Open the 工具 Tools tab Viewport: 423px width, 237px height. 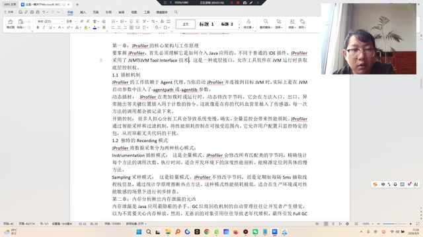click(147, 13)
